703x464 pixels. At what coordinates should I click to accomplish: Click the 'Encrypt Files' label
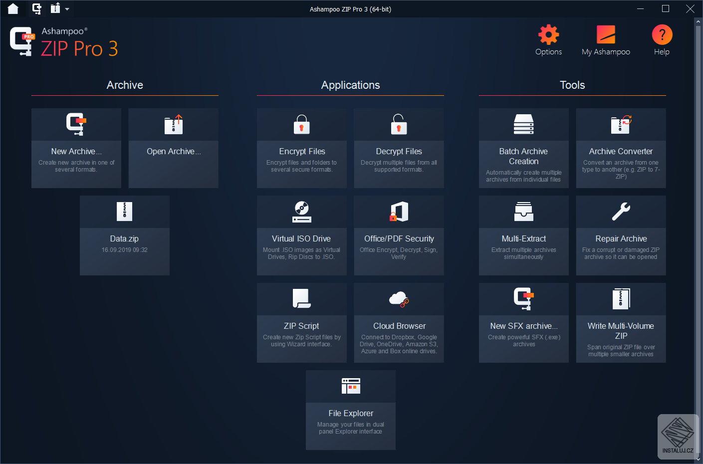pos(302,151)
